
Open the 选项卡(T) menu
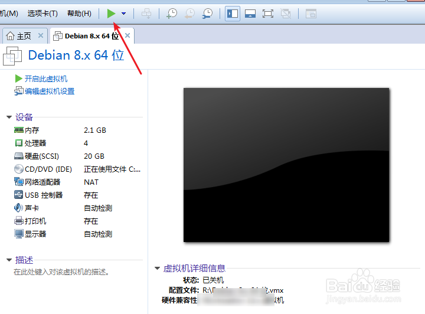pos(42,13)
